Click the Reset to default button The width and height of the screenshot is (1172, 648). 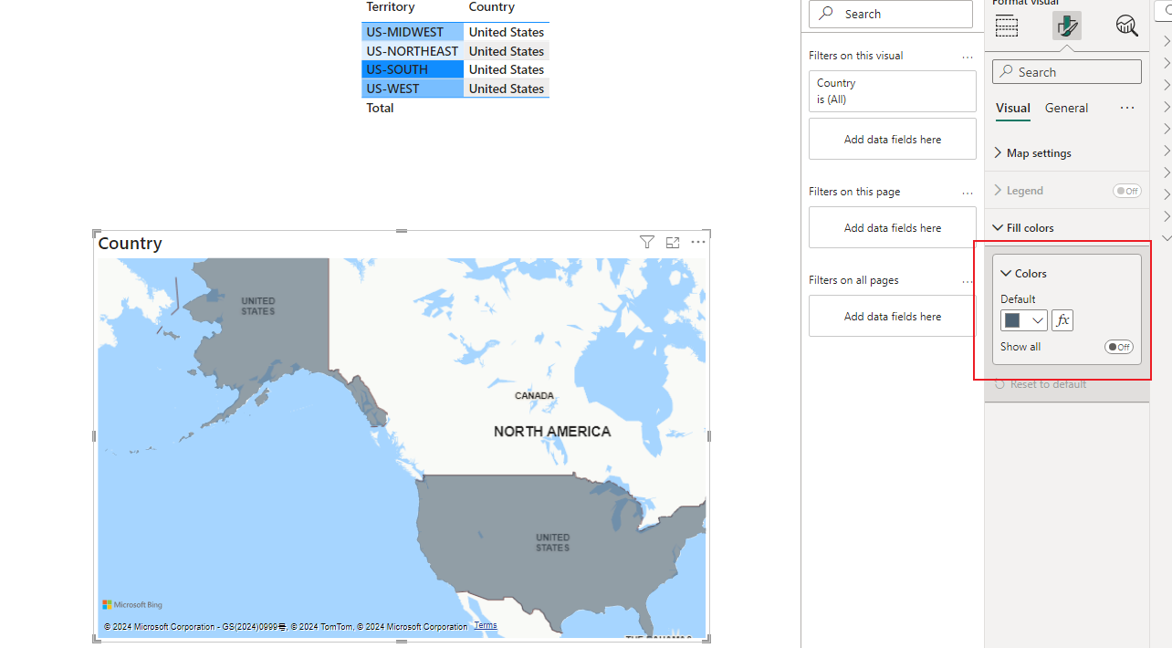[1040, 384]
